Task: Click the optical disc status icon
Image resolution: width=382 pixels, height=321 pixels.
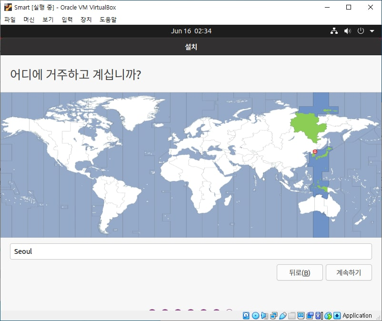Action: [x=255, y=316]
